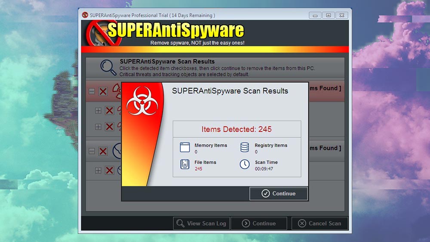The width and height of the screenshot is (430, 242).
Task: Minimize the SUPERAntiSpyware window
Action: coord(315,16)
